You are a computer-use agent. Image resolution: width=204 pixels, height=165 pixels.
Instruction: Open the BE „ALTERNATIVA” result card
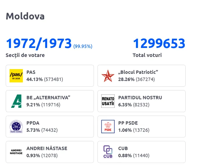[50, 101]
